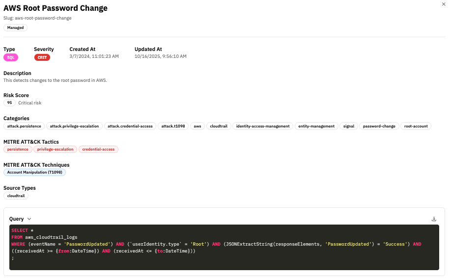
Task: Click the SQL type badge
Action: click(x=11, y=57)
